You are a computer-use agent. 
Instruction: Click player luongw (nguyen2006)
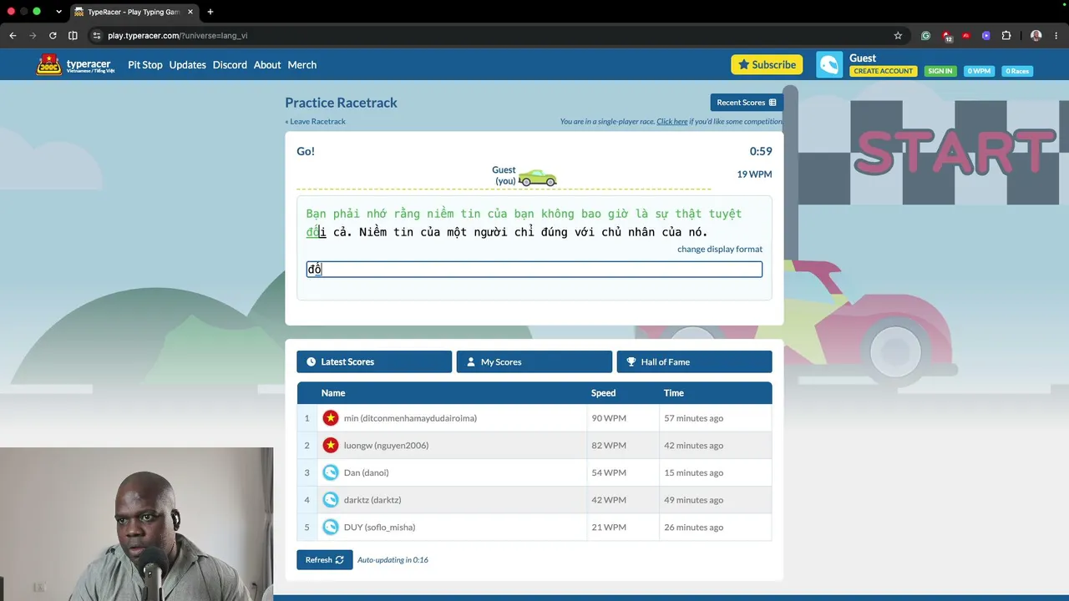[386, 446]
